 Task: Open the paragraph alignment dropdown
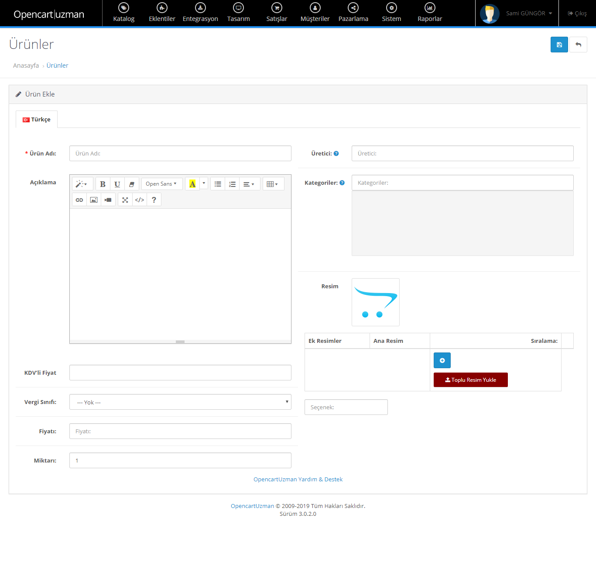pyautogui.click(x=250, y=184)
